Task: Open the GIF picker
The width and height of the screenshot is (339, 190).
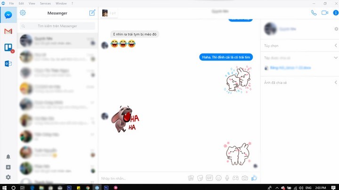Action: (x=210, y=178)
